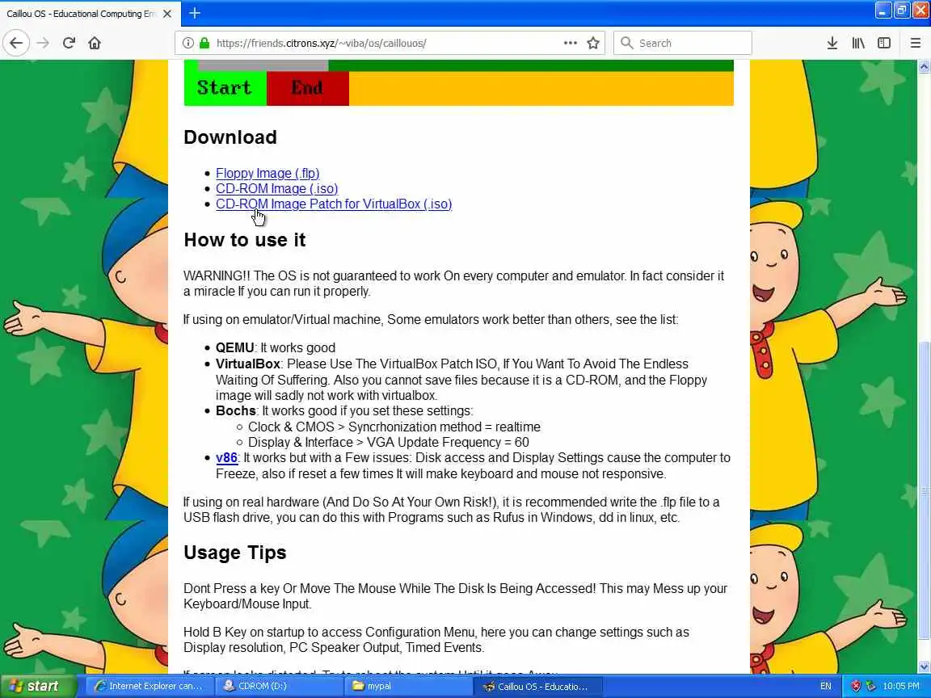Click the red End button in emulator
Screen dimensions: 931x698
point(308,88)
